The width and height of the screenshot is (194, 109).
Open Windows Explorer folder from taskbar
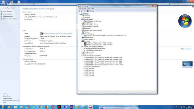(15, 107)
